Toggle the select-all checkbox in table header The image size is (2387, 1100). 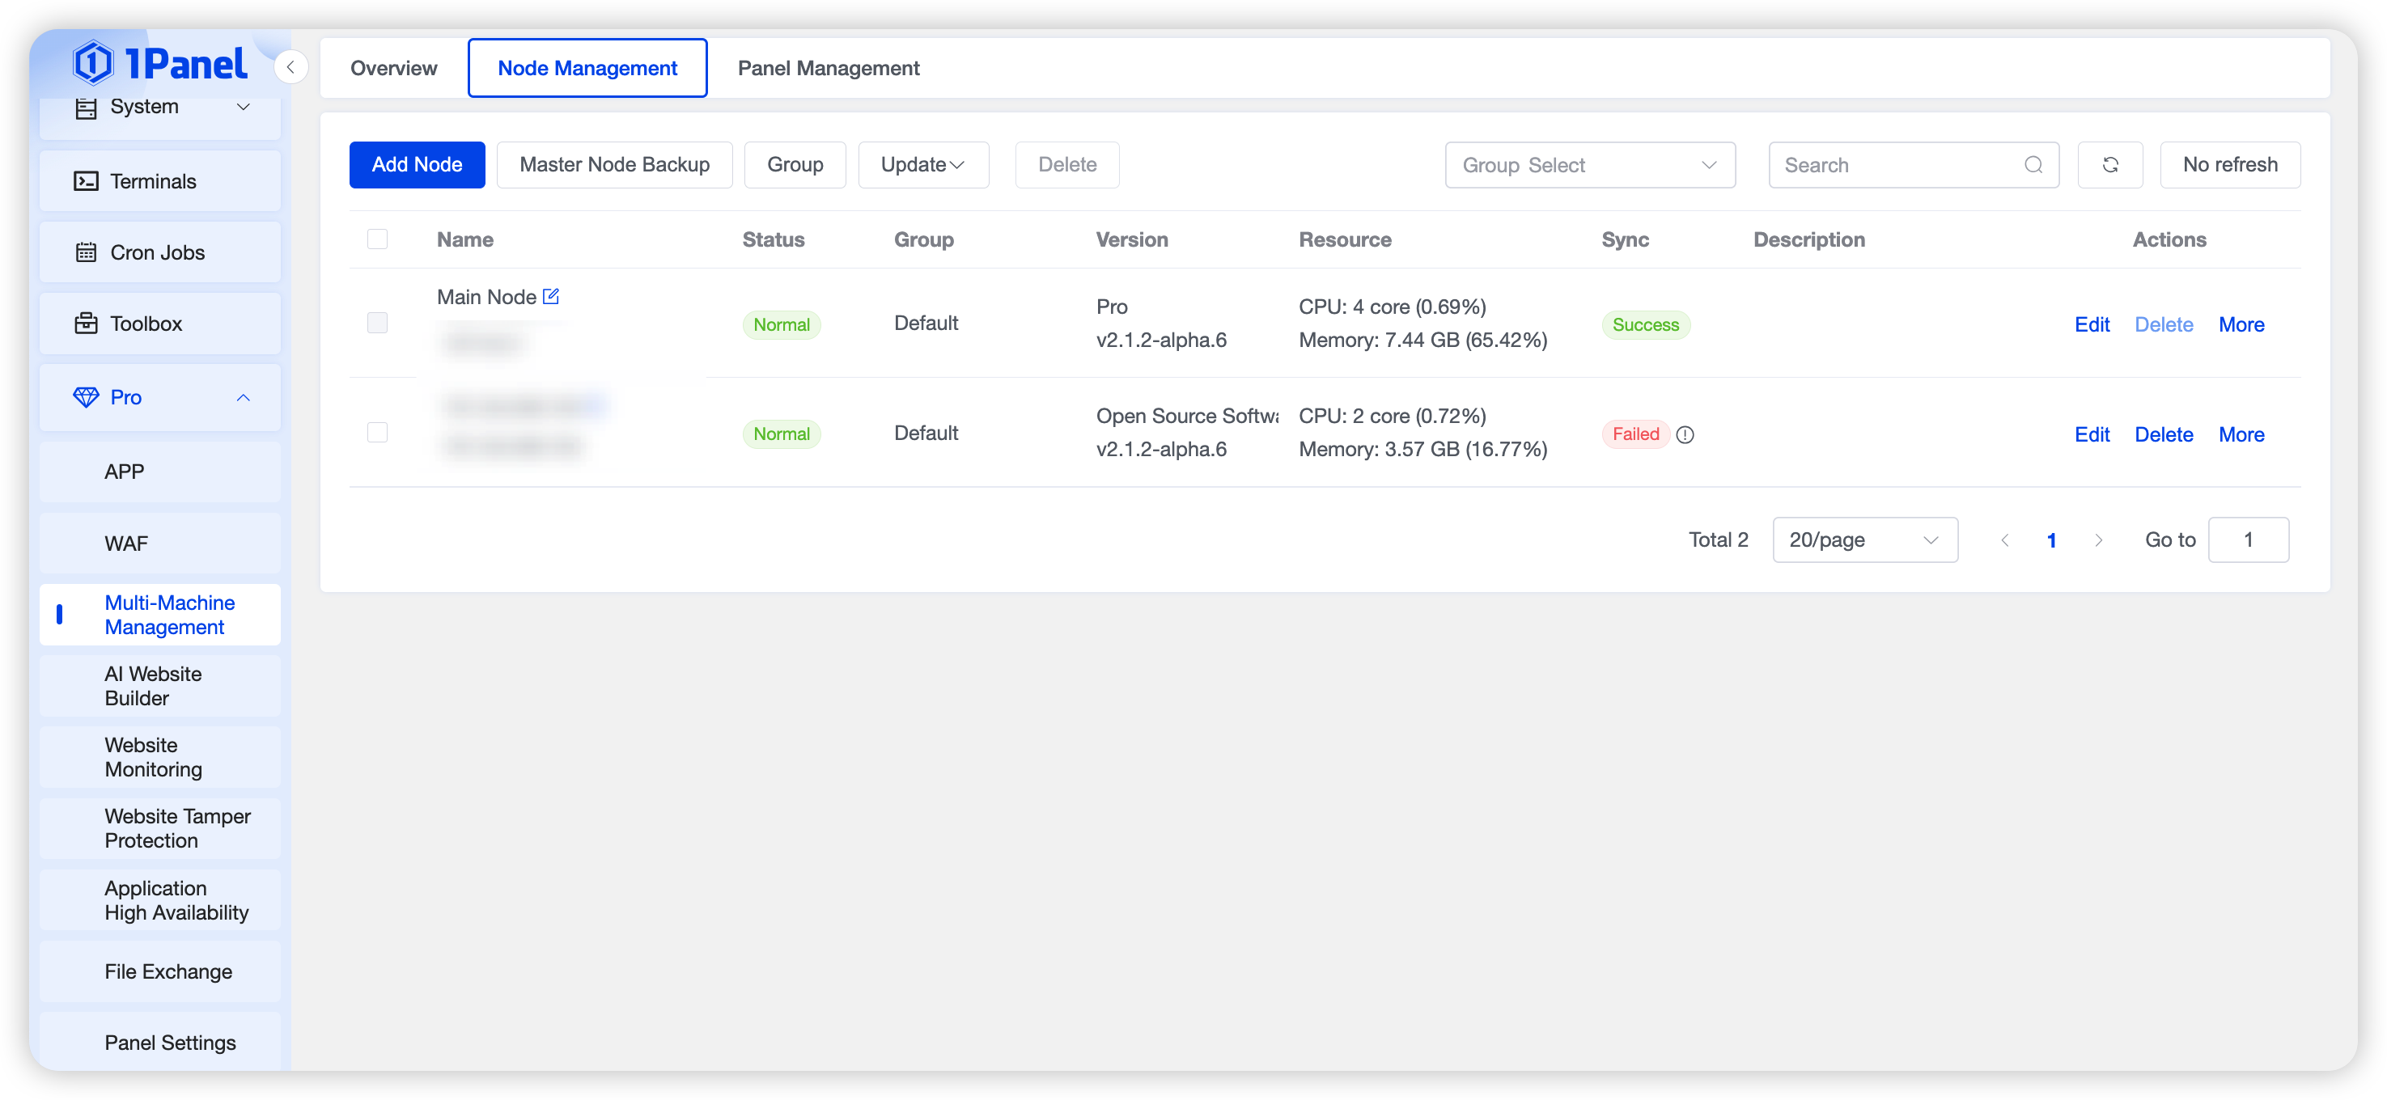[x=377, y=239]
